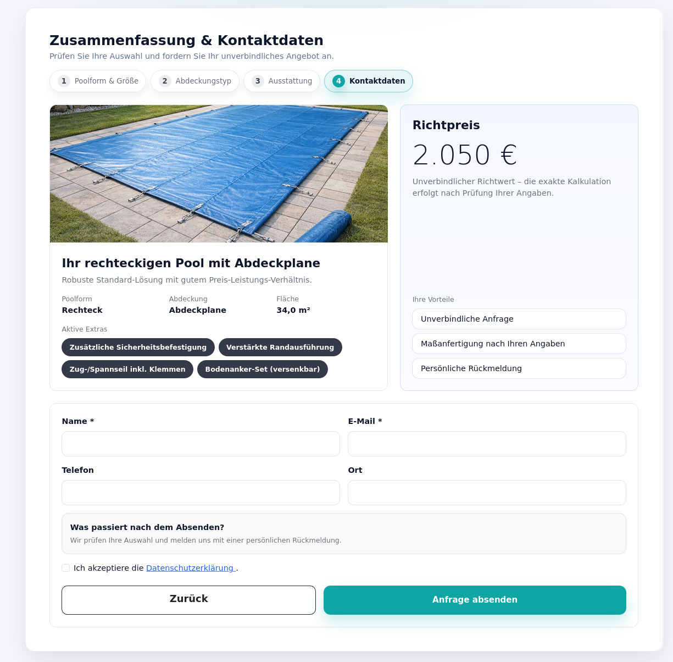The width and height of the screenshot is (673, 662).
Task: Click the Zurück button
Action: click(188, 600)
